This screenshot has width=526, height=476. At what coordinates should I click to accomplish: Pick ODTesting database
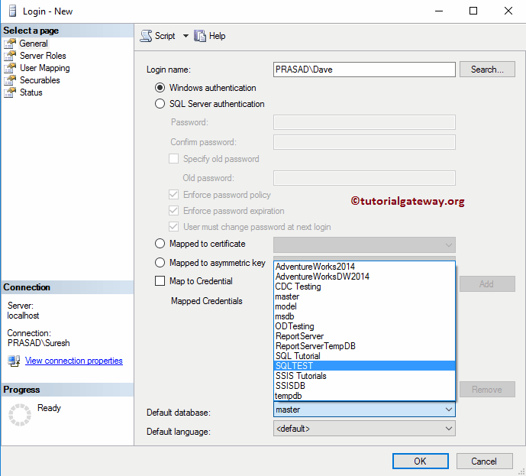click(x=364, y=326)
